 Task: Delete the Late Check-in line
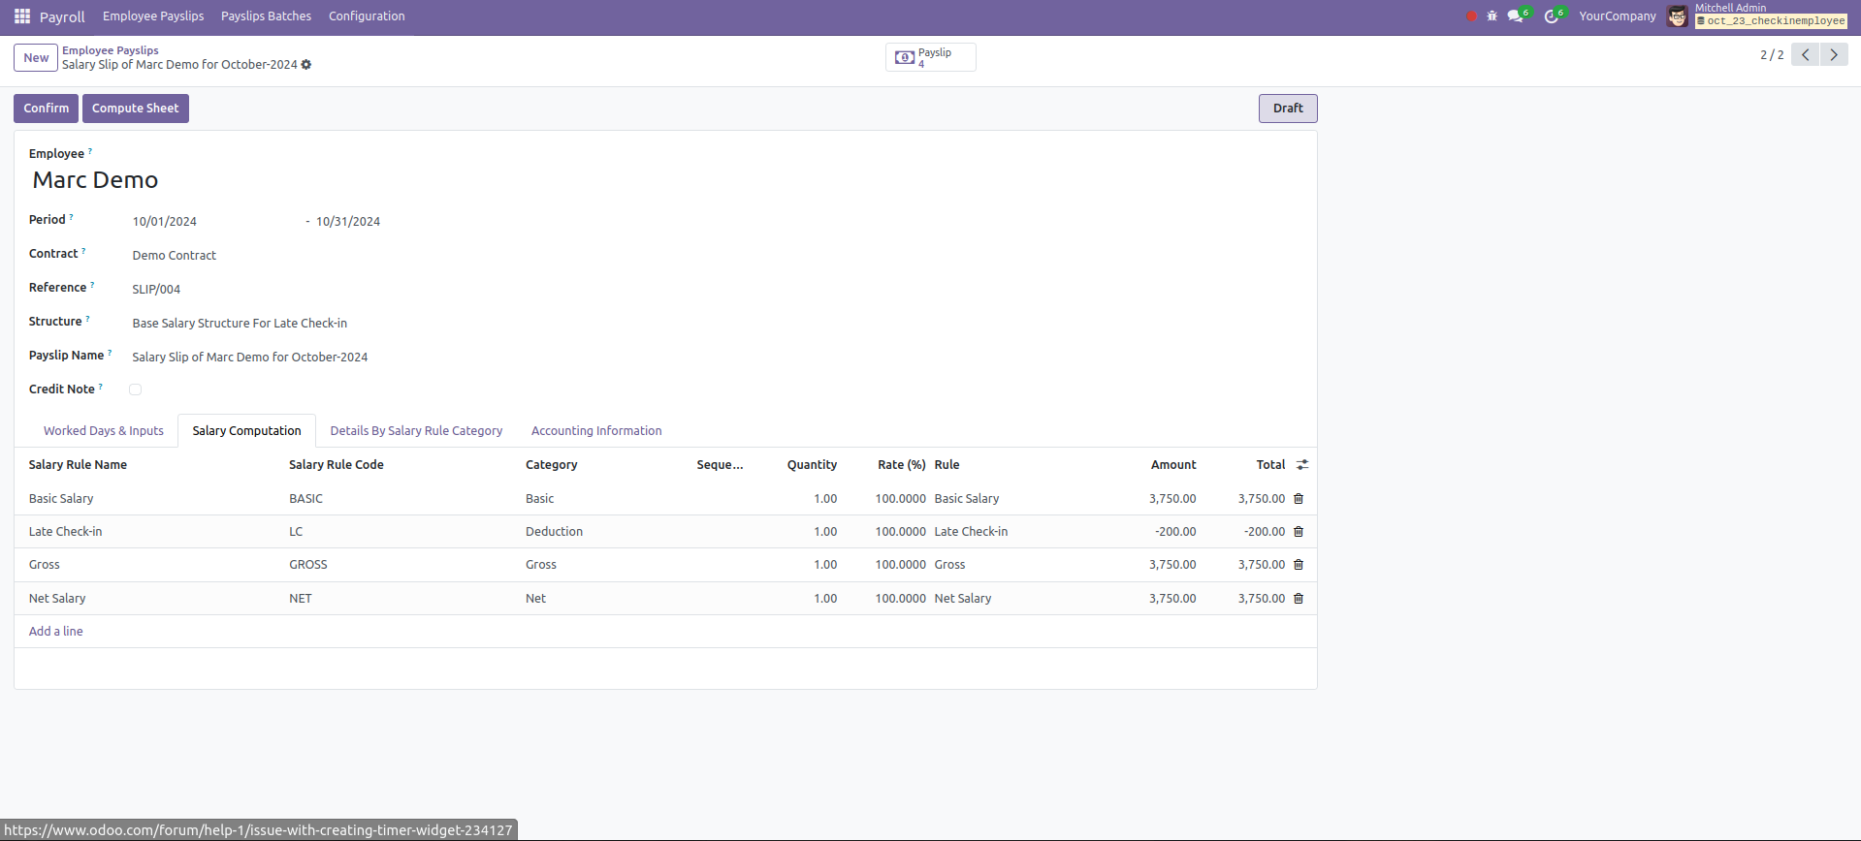coord(1299,532)
